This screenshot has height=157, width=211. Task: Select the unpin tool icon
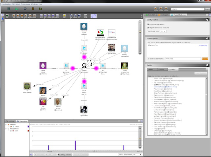[x=18, y=16]
